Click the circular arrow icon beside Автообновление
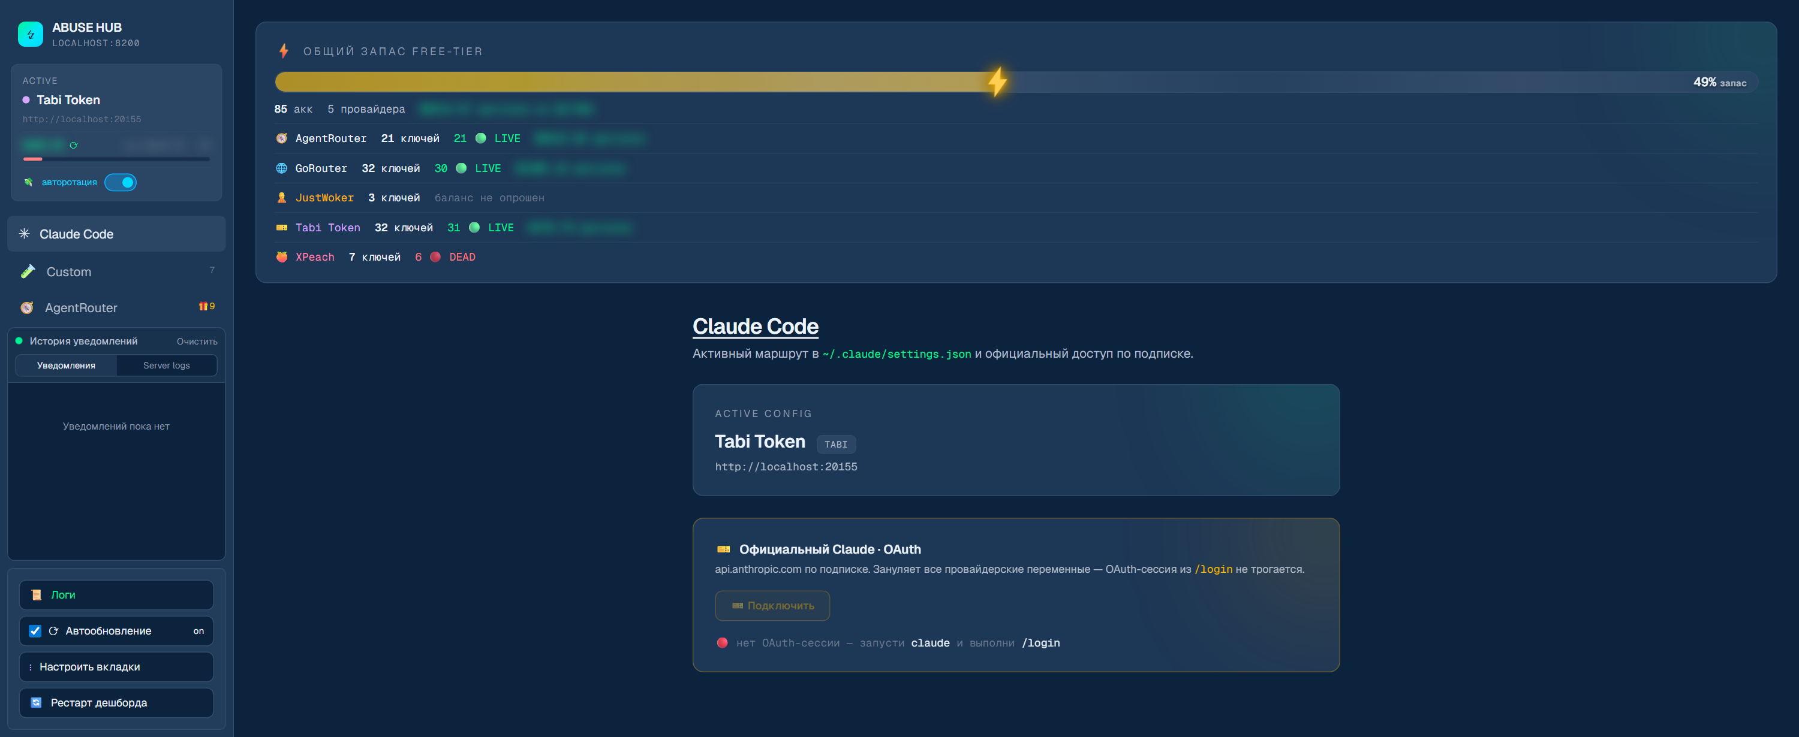 (54, 631)
